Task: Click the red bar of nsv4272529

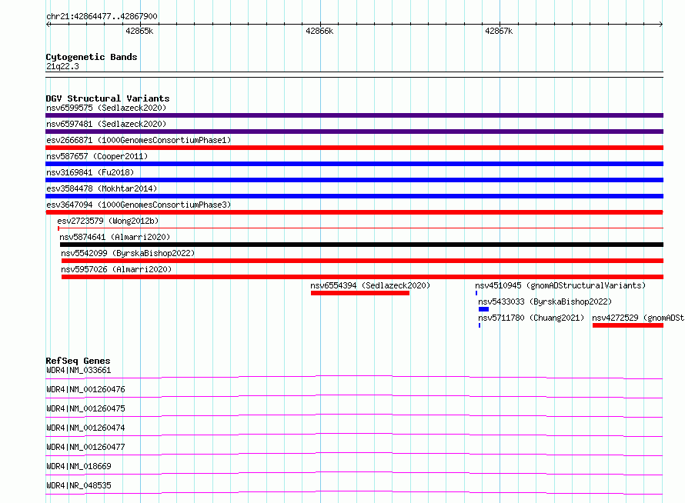Action: 628,325
